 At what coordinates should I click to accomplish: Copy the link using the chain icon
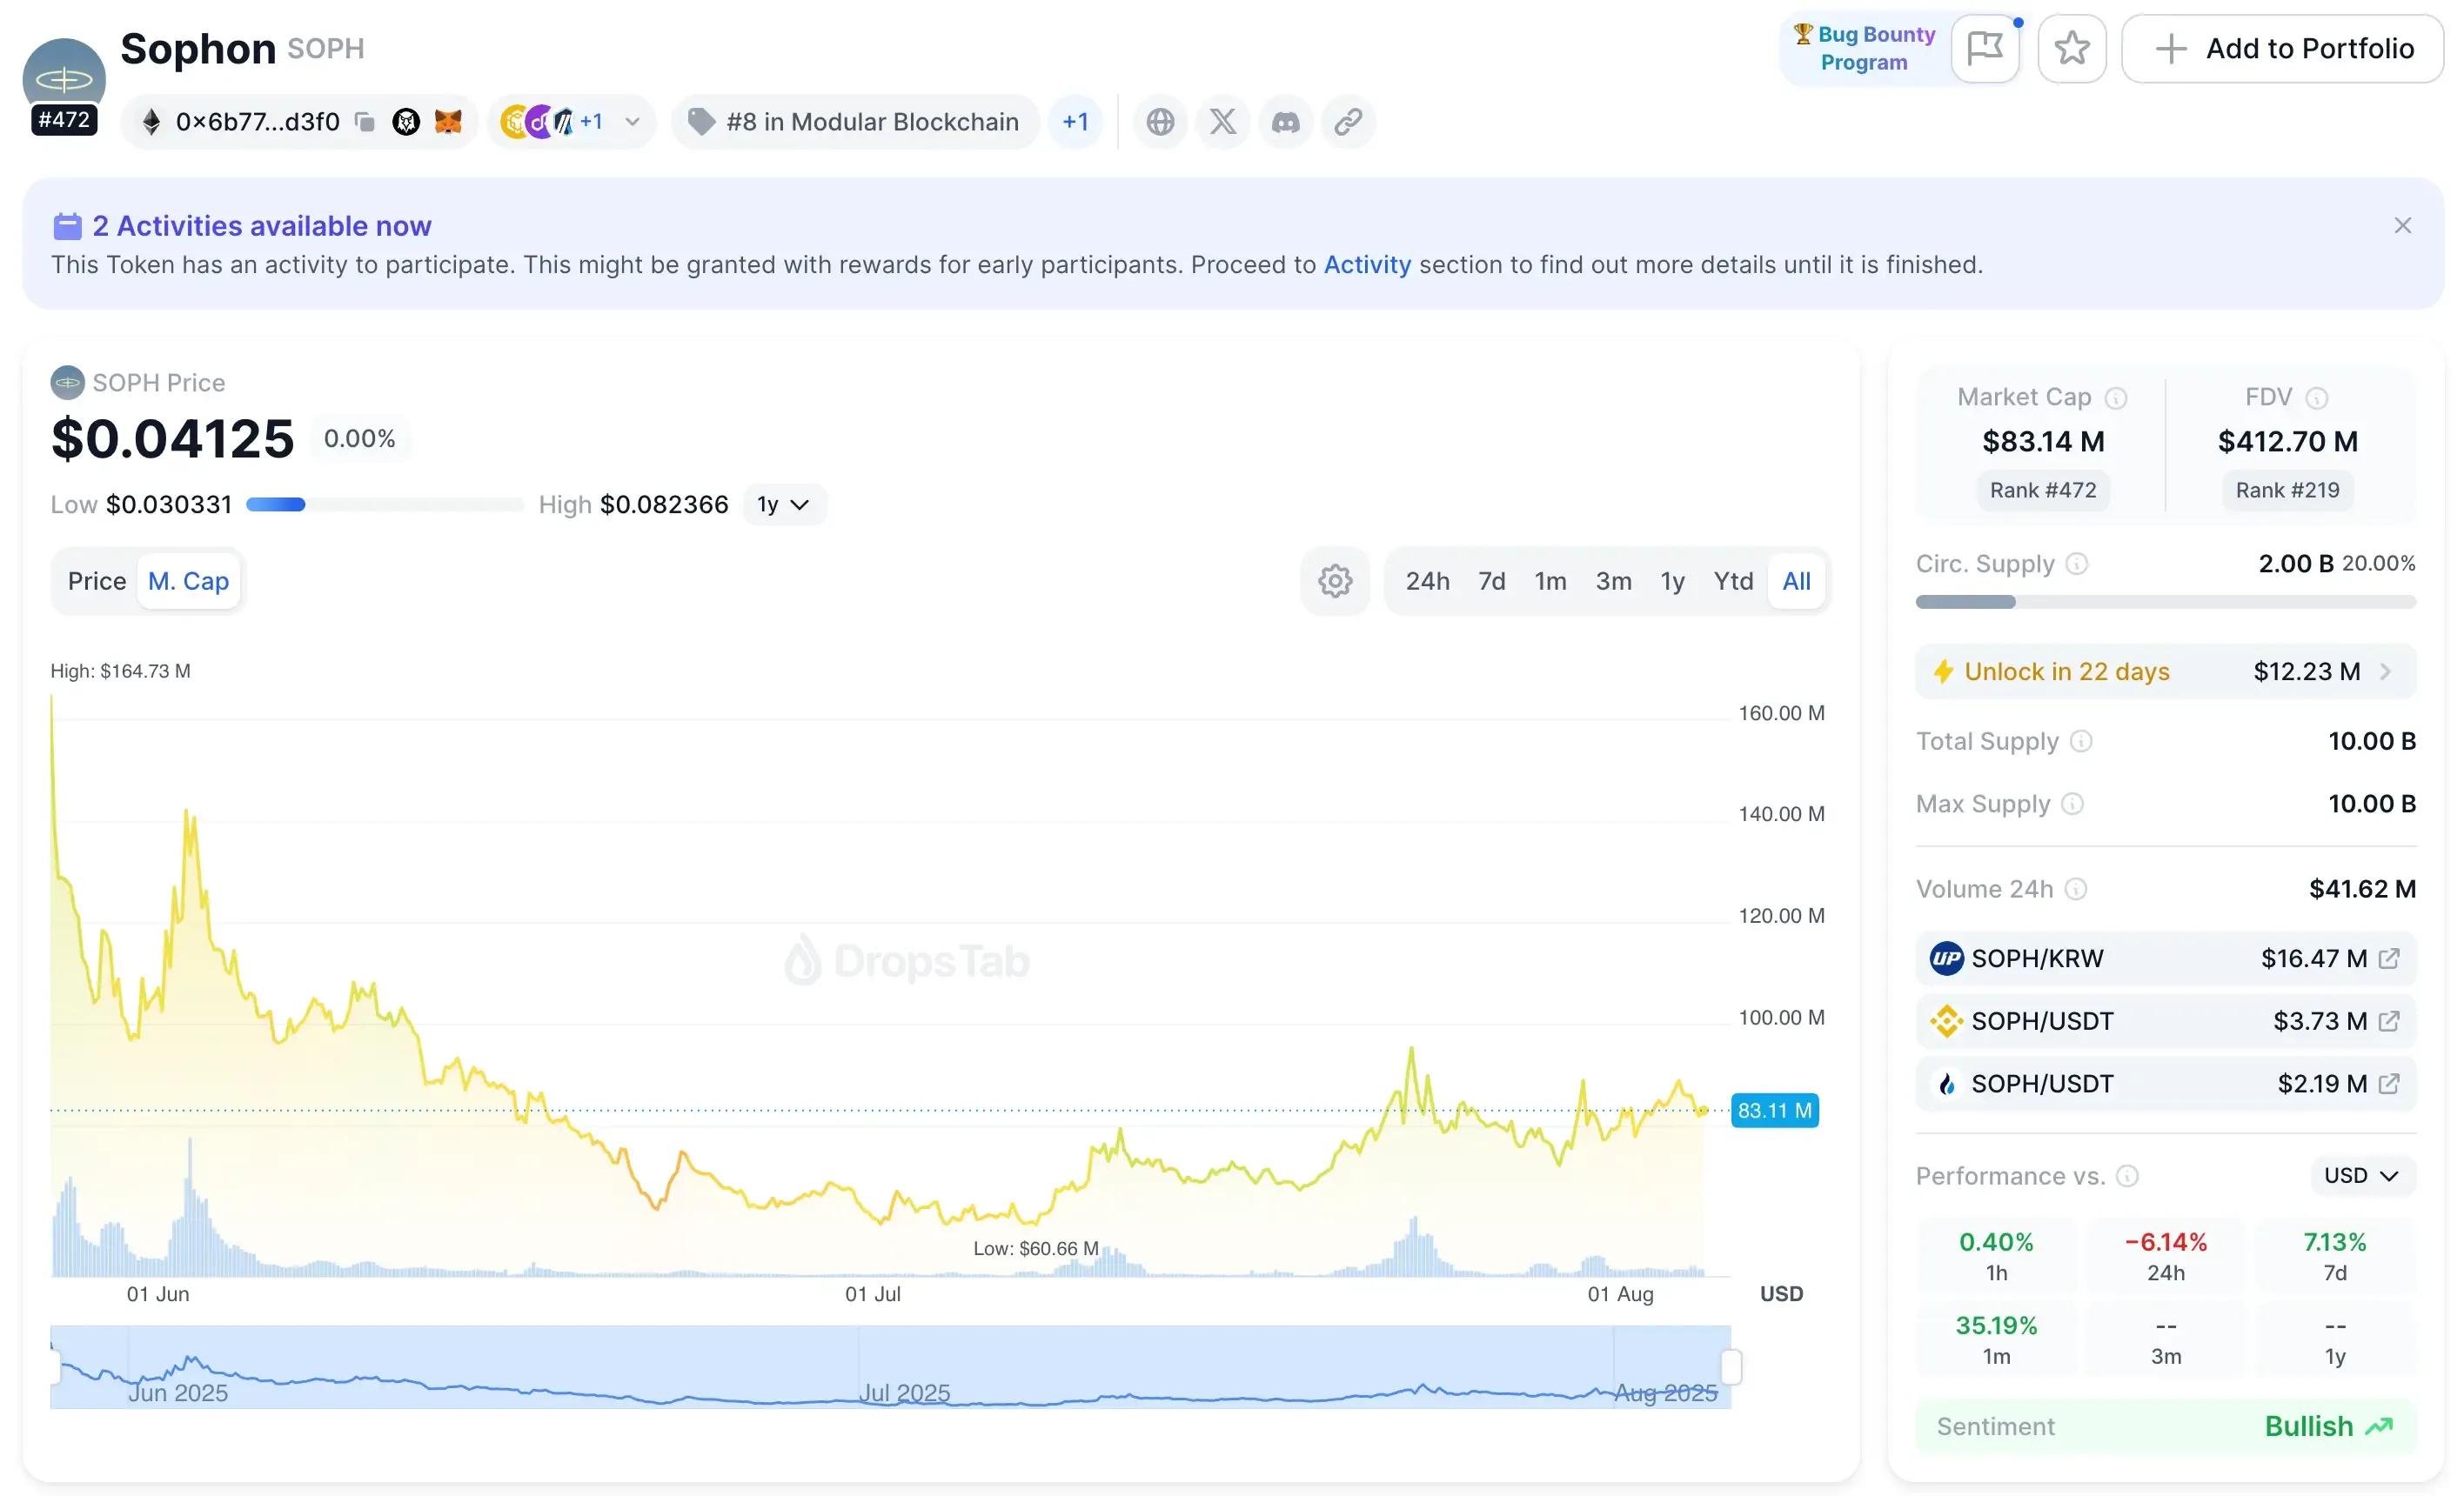pyautogui.click(x=1348, y=121)
